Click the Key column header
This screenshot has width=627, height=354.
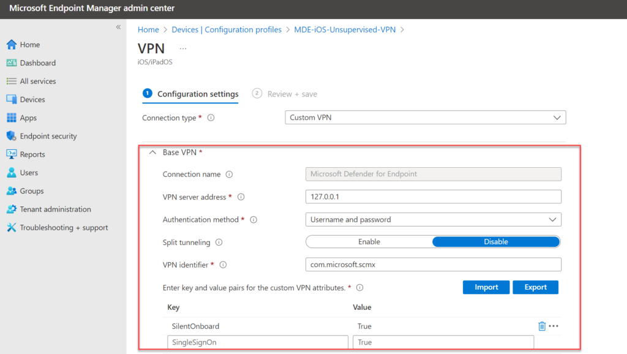[x=173, y=307]
